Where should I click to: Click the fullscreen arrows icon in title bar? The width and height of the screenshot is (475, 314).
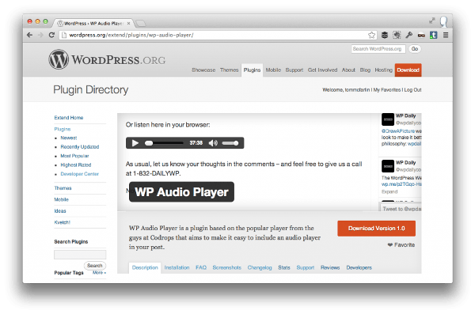[432, 21]
